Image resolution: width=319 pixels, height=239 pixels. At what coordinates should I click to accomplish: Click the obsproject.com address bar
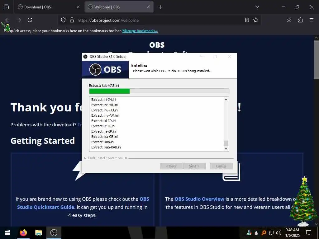(159, 20)
